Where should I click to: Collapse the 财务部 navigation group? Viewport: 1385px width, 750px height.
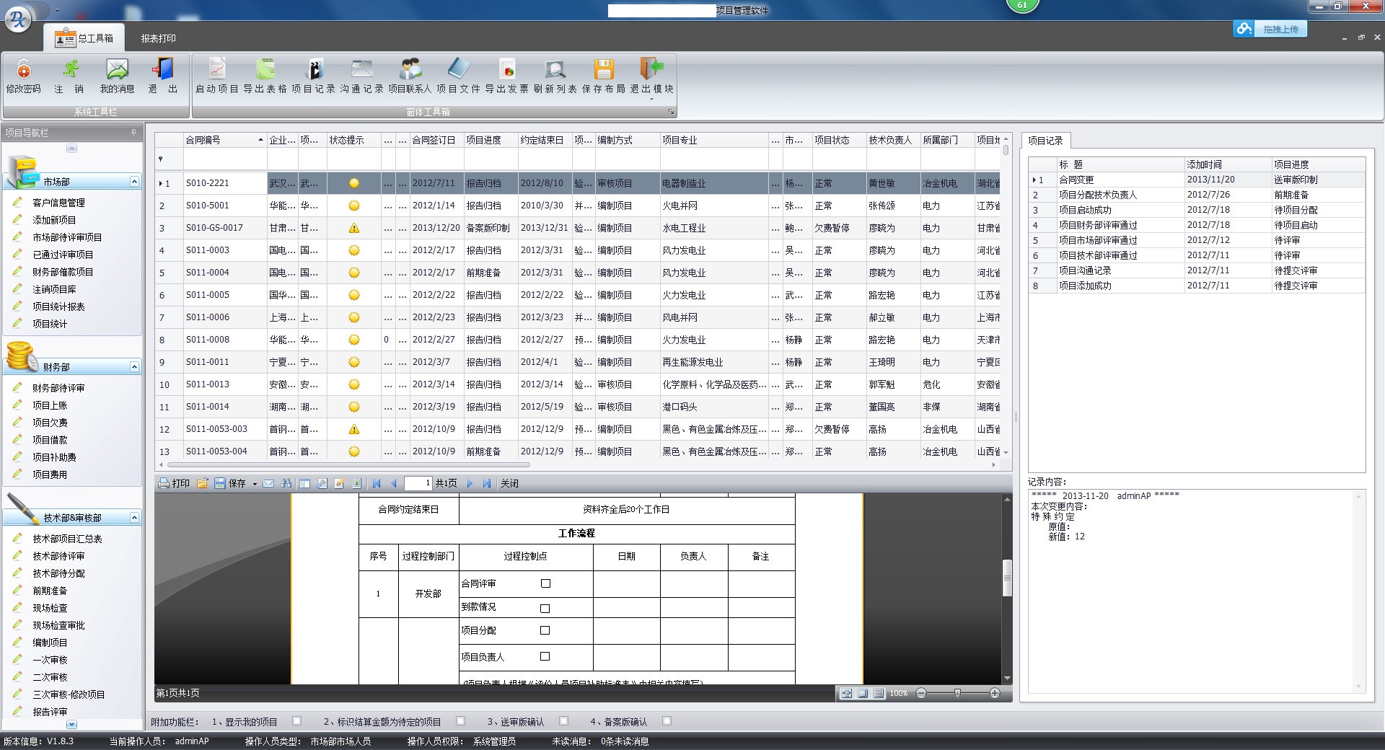click(134, 367)
